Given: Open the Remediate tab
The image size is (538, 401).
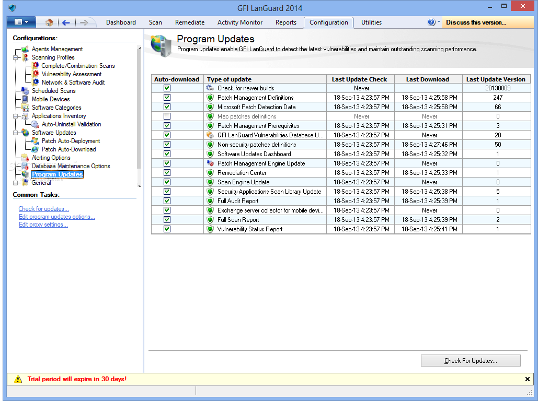Looking at the screenshot, I should pos(189,22).
